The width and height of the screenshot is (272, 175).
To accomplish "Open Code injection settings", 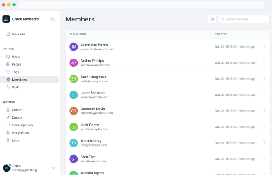I will 22,125.
